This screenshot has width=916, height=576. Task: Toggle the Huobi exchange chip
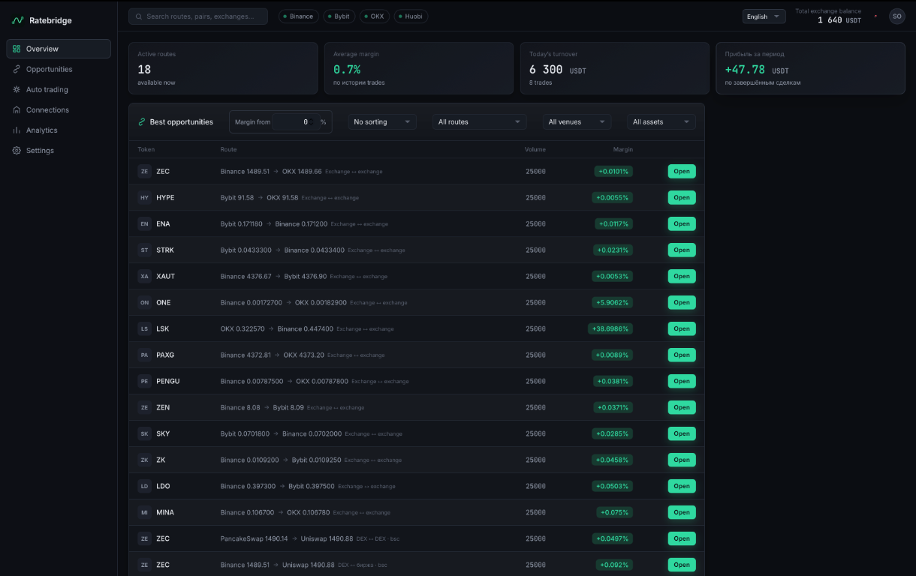[411, 16]
